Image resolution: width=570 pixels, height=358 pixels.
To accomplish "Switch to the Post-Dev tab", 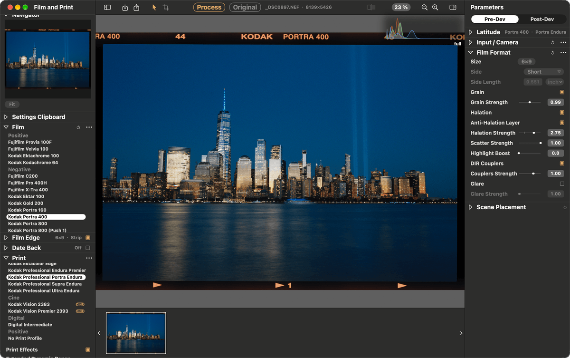I will [542, 19].
